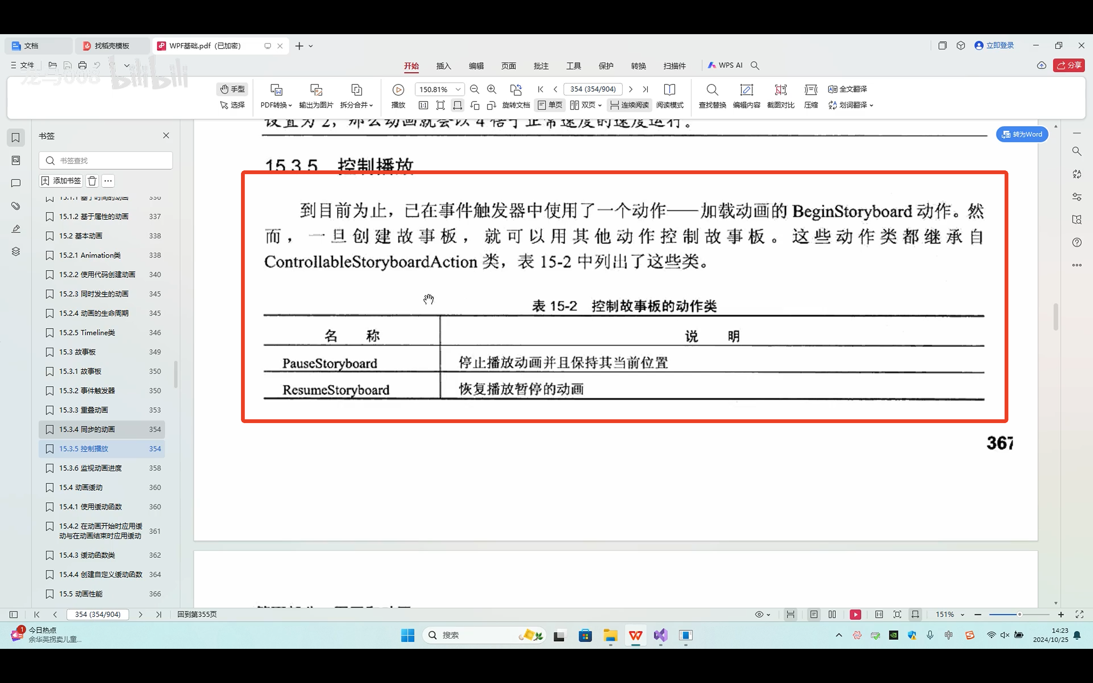Expand the Split and Merge dropdown
Image resolution: width=1093 pixels, height=683 pixels.
pos(356,105)
